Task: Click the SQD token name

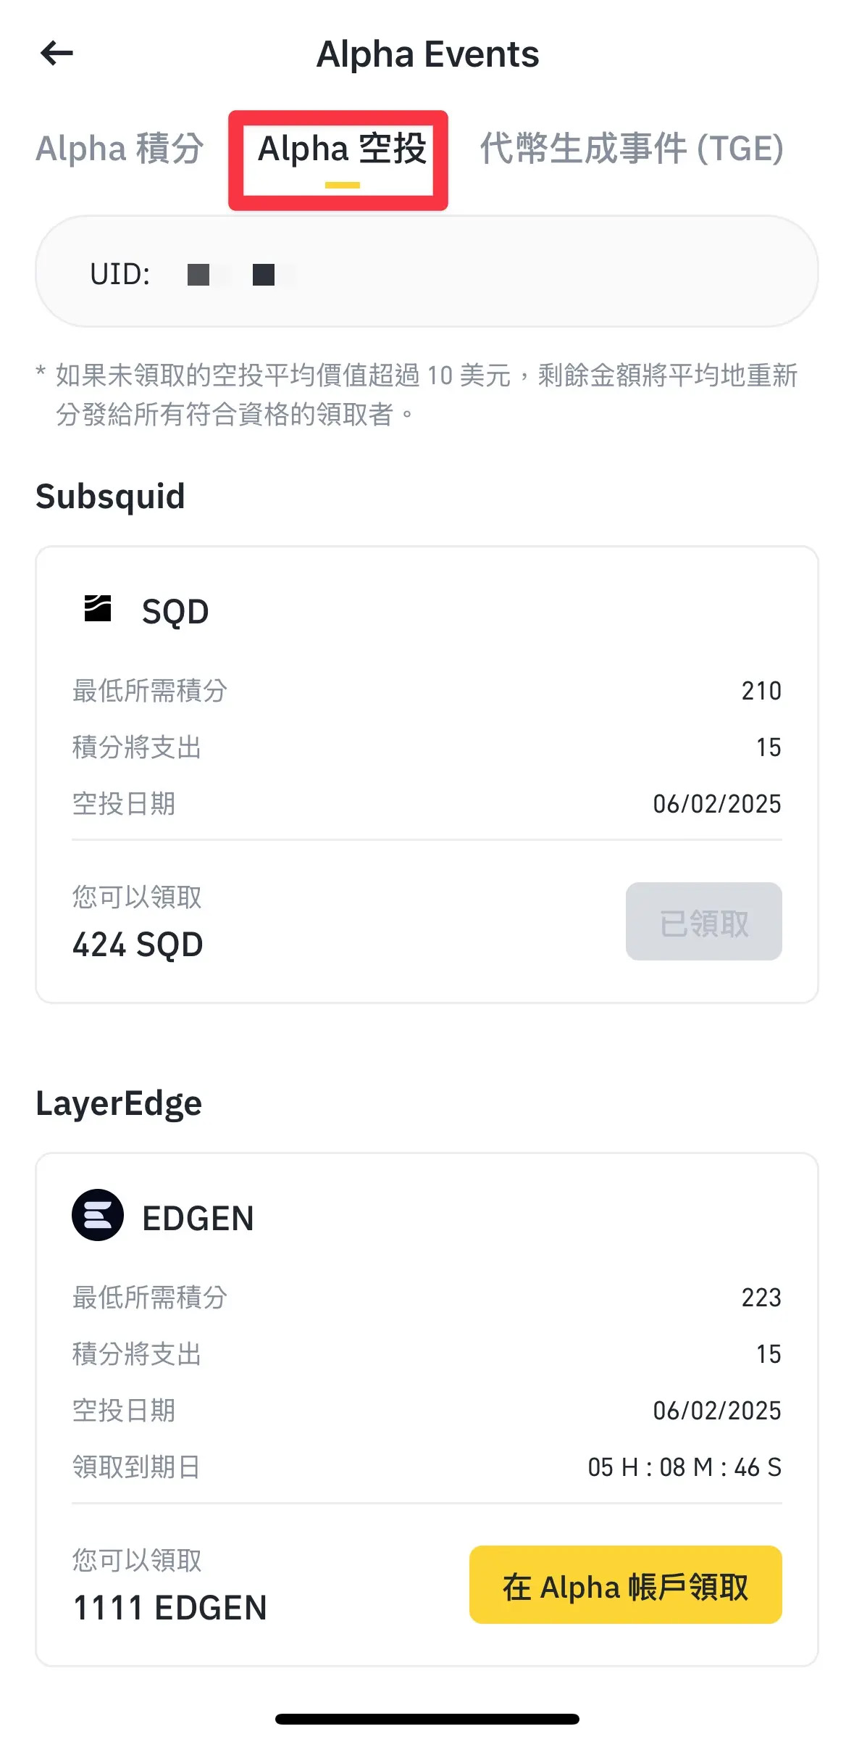Action: (x=175, y=612)
